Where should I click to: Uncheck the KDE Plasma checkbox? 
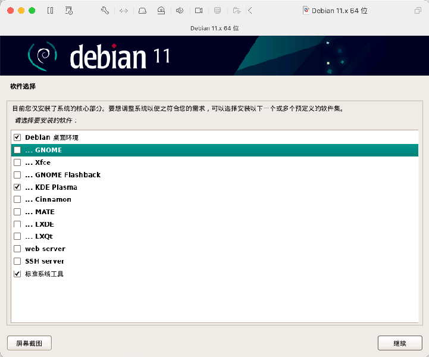click(x=17, y=187)
